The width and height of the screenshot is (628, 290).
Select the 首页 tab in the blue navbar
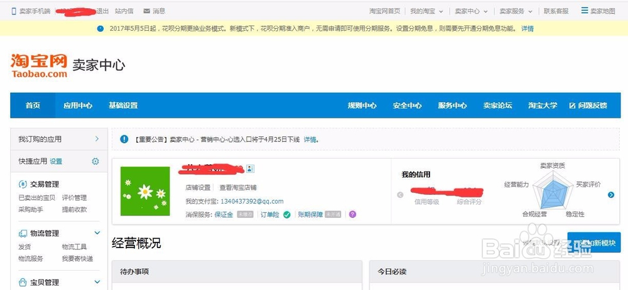tap(33, 105)
